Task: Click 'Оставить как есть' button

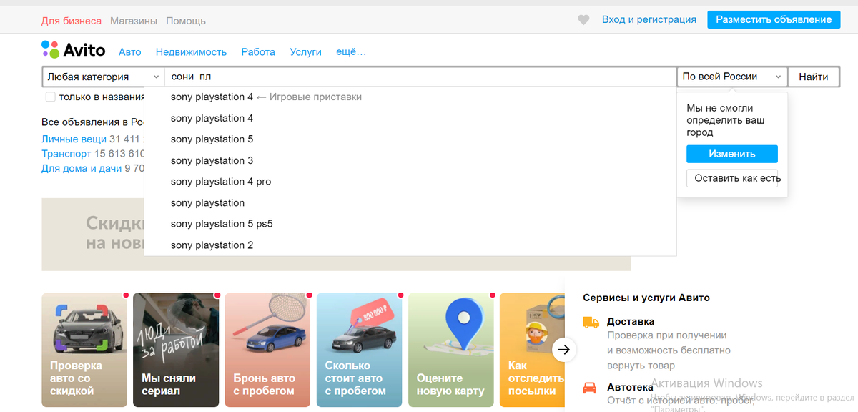Action: [732, 178]
